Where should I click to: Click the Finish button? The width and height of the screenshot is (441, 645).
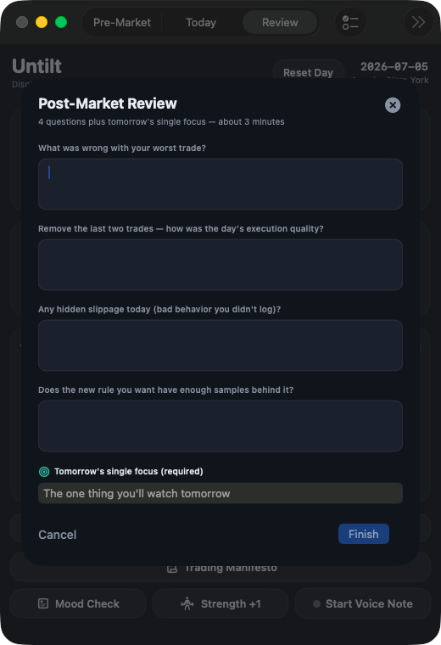tap(363, 534)
